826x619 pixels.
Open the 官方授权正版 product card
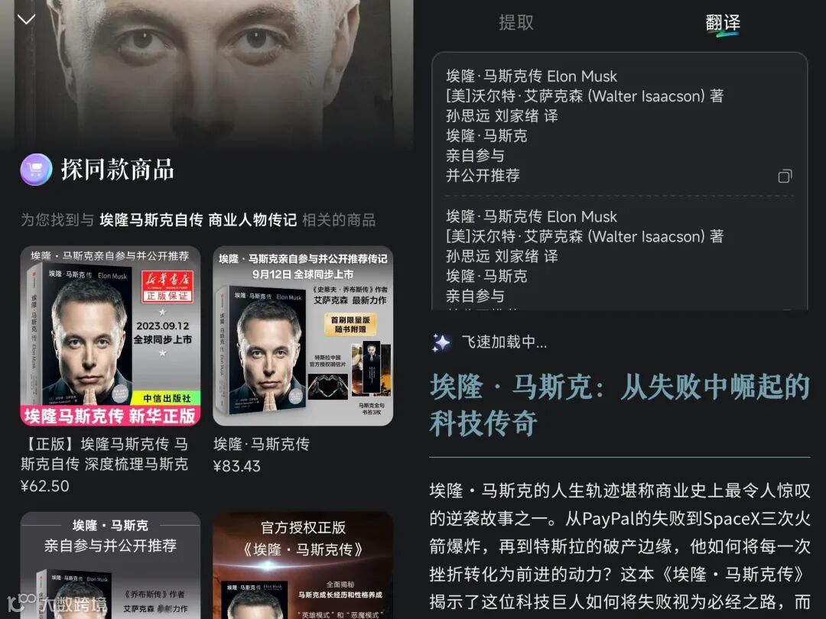303,566
